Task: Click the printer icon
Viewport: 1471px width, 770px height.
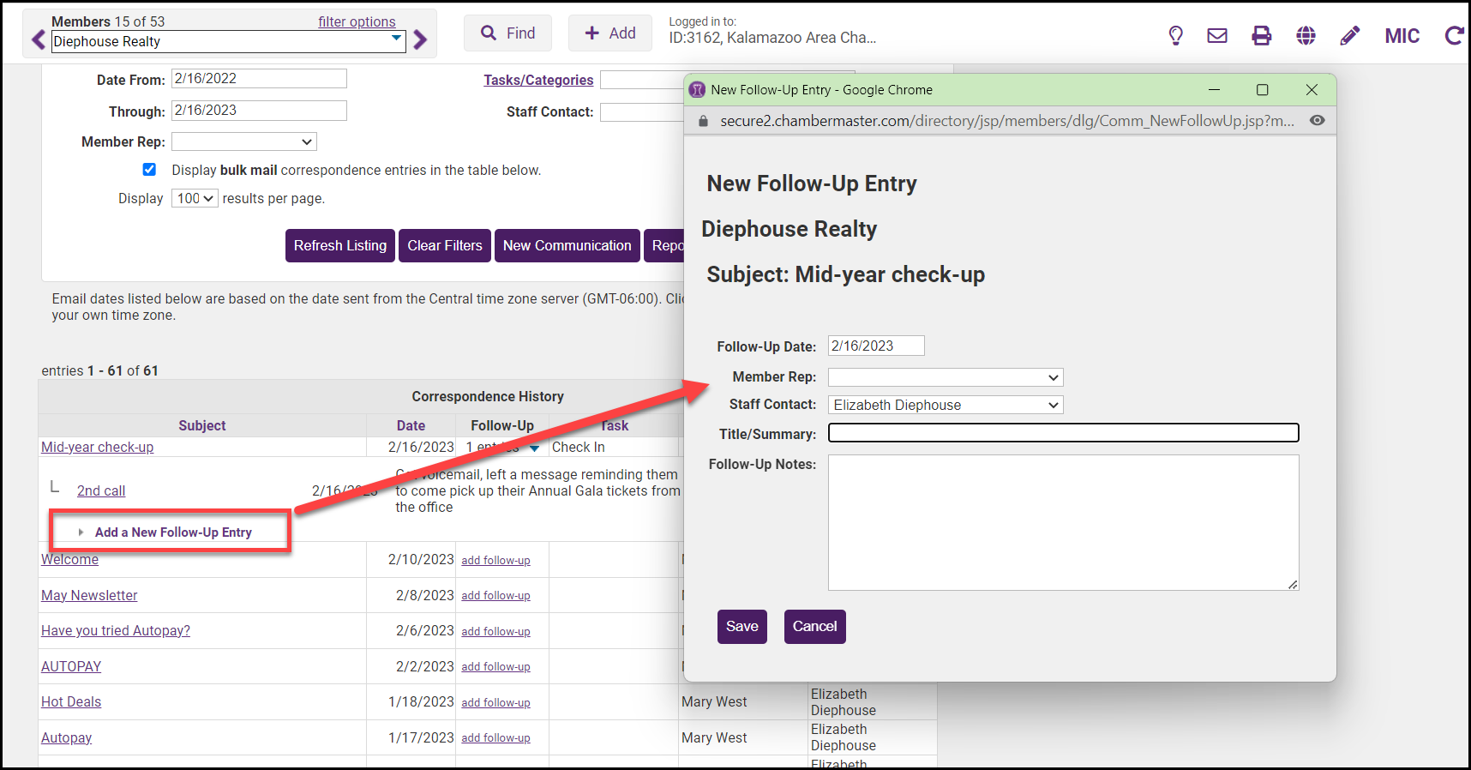Action: [x=1261, y=35]
